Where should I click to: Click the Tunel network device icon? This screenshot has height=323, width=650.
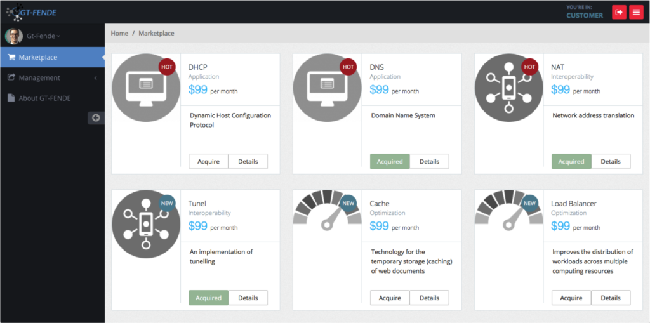tap(146, 224)
